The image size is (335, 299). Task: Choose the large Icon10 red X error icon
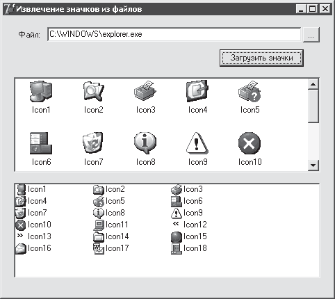[250, 143]
